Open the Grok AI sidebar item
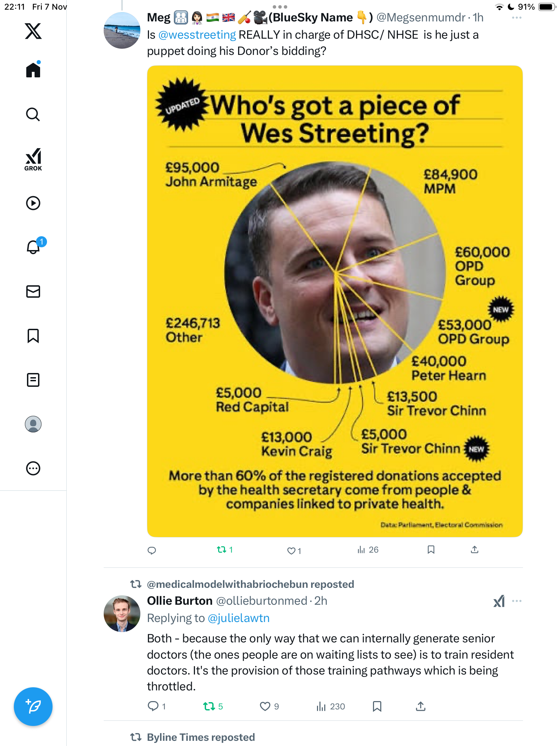The image size is (560, 746). pyautogui.click(x=33, y=159)
